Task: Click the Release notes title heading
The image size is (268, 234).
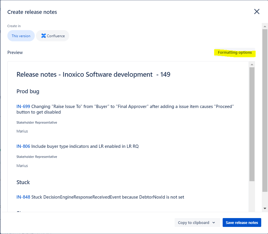Action: pyautogui.click(x=93, y=75)
